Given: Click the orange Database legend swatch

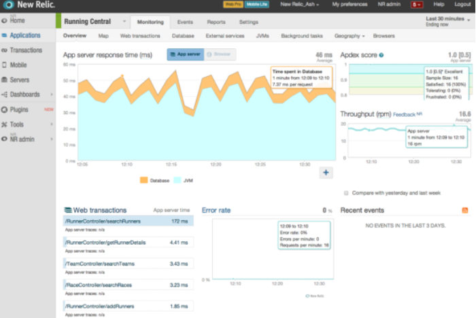Looking at the screenshot, I should pyautogui.click(x=144, y=180).
